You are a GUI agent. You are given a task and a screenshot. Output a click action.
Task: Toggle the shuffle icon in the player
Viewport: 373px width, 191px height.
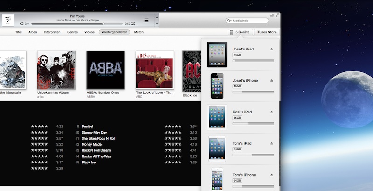(x=133, y=24)
